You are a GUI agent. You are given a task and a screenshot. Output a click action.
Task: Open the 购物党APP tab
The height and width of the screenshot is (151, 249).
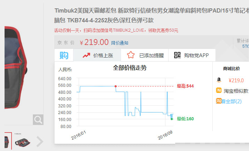192,55
